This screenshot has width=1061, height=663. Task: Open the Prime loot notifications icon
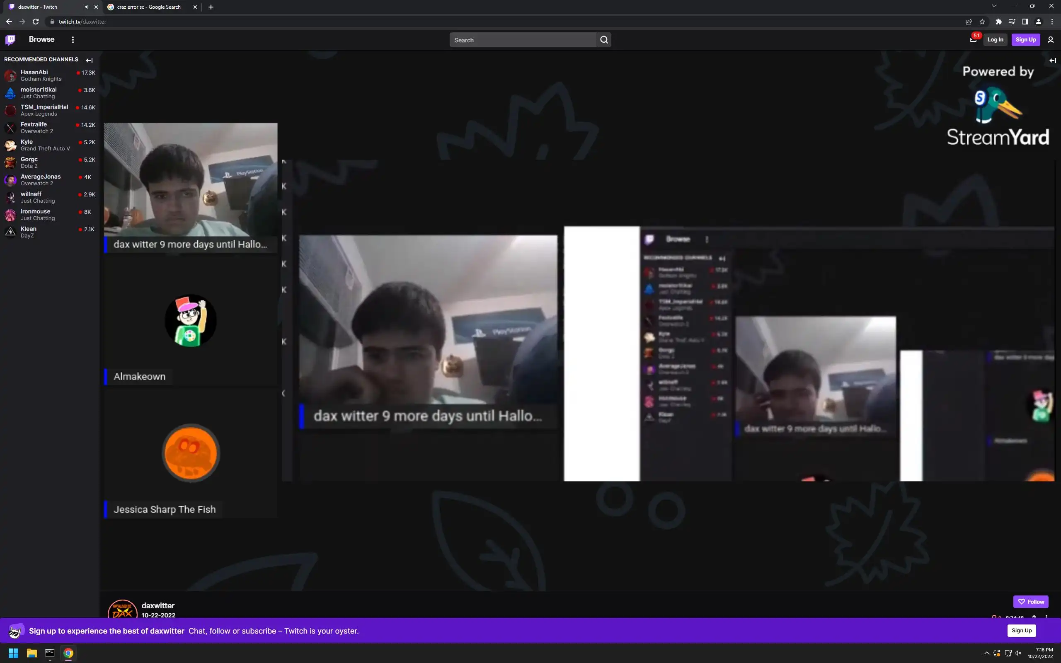click(x=973, y=40)
